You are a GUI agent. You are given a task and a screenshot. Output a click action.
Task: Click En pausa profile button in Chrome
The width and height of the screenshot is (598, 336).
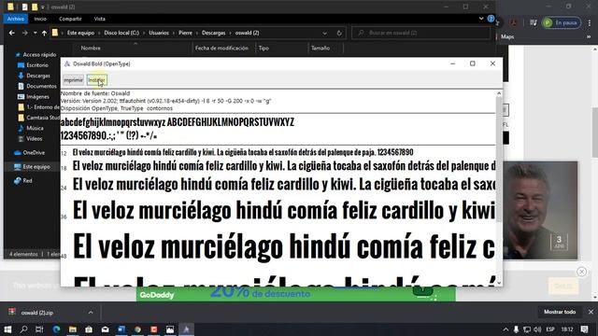[562, 22]
